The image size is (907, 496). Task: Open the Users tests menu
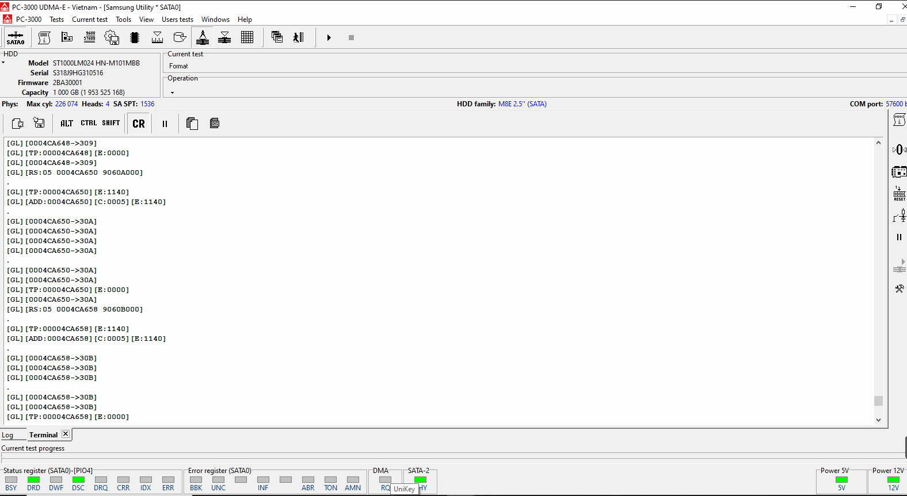tap(177, 20)
